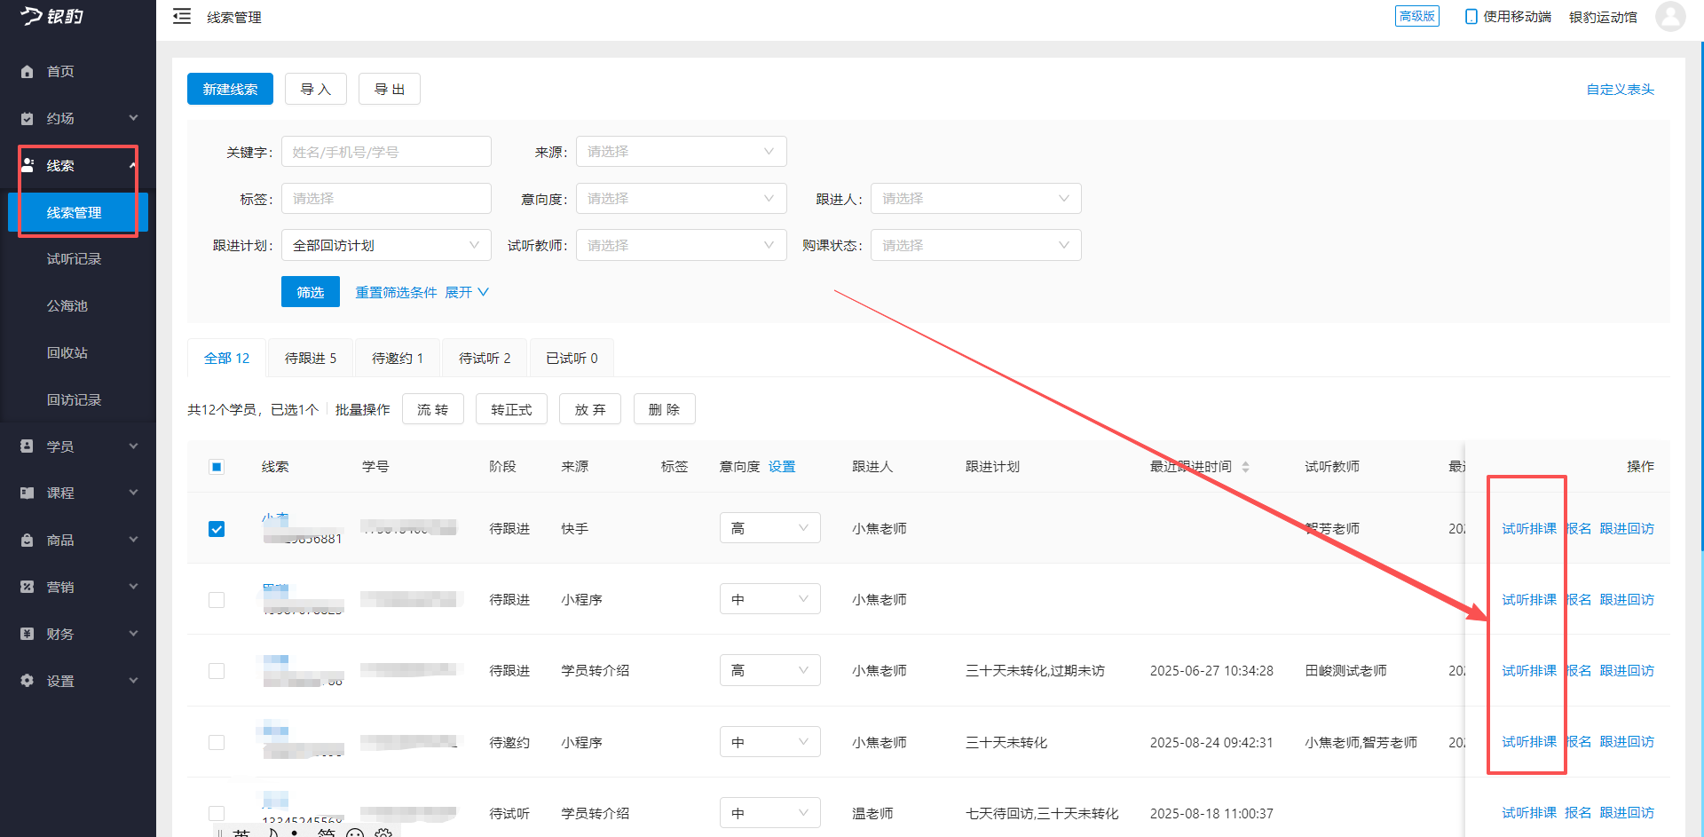Open the 跟进计划 dropdown showing 全部回访计划
The width and height of the screenshot is (1704, 837).
pyautogui.click(x=386, y=245)
